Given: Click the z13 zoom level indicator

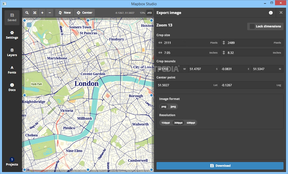Looking at the screenshot, I should click(x=149, y=13).
